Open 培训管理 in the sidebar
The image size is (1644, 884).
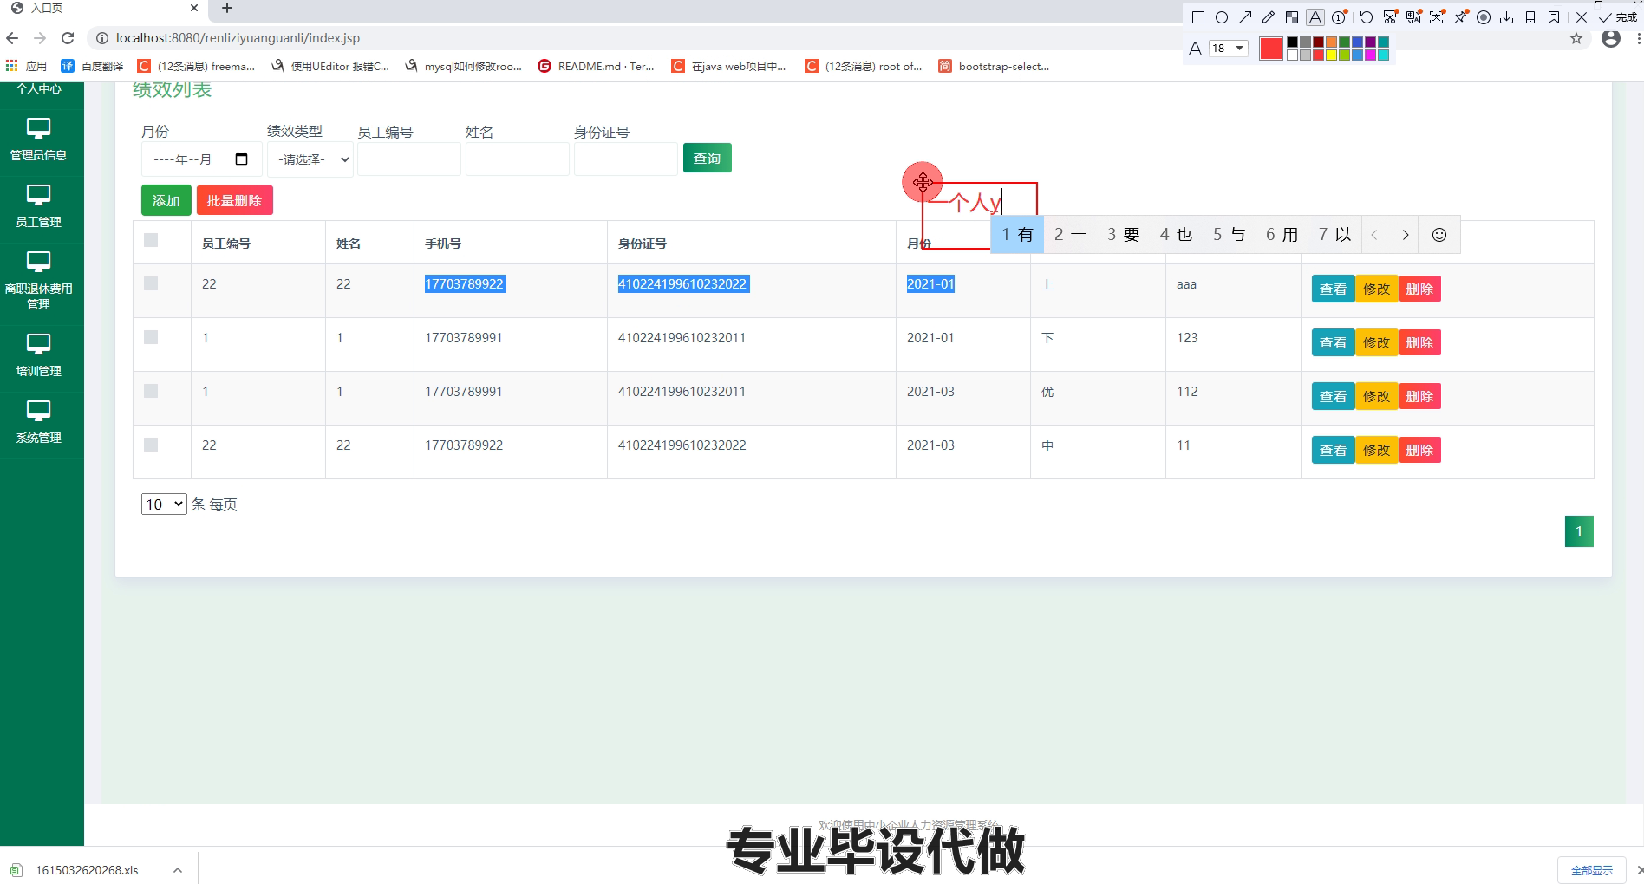coord(38,354)
